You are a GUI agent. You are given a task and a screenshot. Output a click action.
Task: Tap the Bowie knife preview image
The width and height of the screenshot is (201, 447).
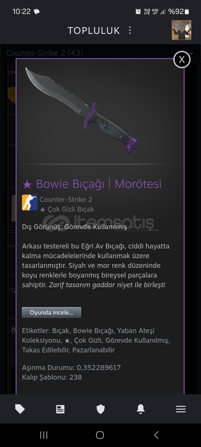[x=81, y=111]
